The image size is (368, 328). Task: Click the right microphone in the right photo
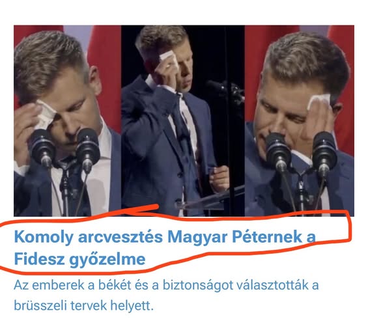point(324,152)
